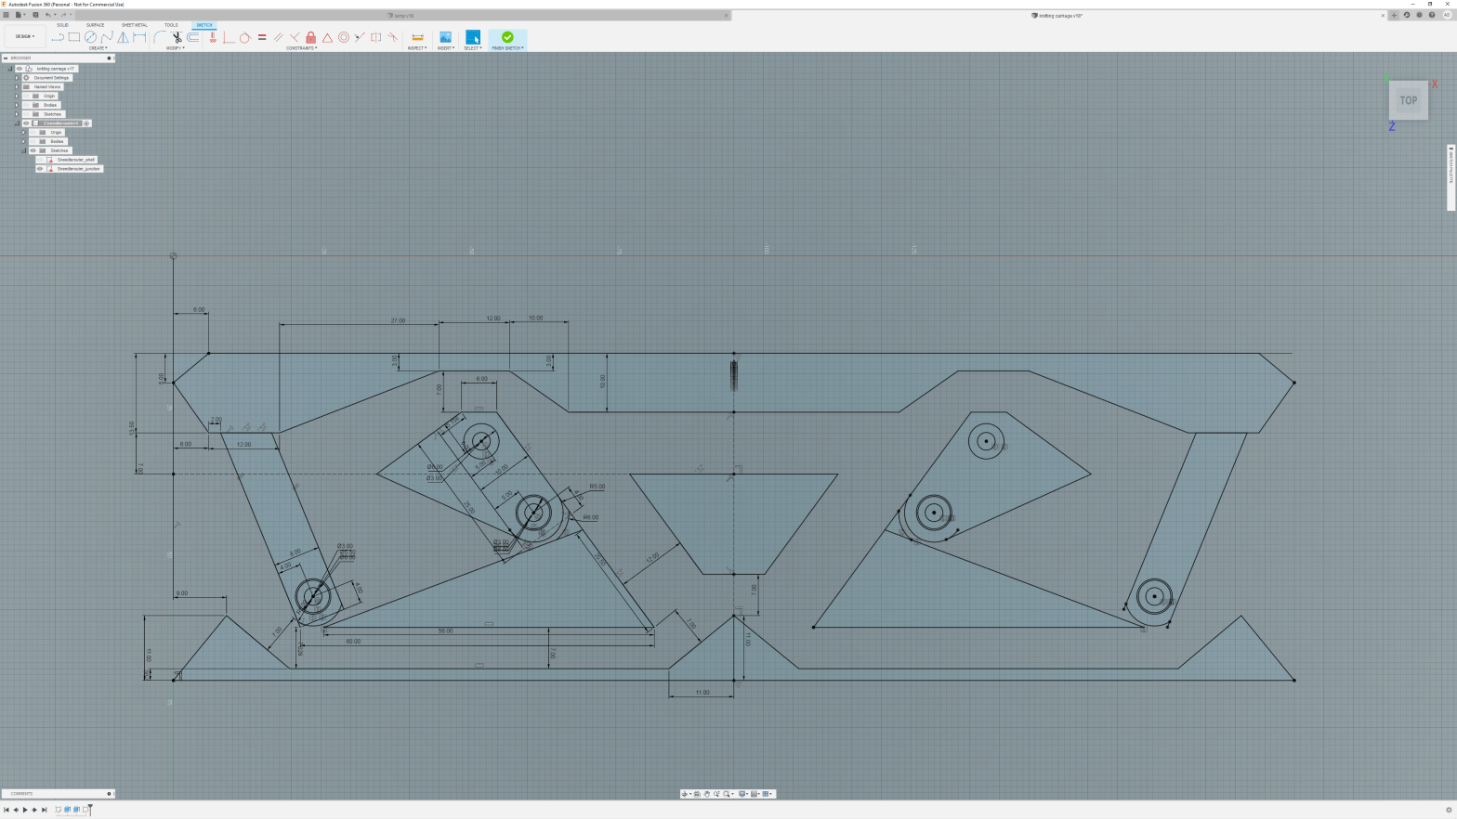Click the Fix/Unfix padlock constraint
1457x819 pixels.
[x=311, y=37]
